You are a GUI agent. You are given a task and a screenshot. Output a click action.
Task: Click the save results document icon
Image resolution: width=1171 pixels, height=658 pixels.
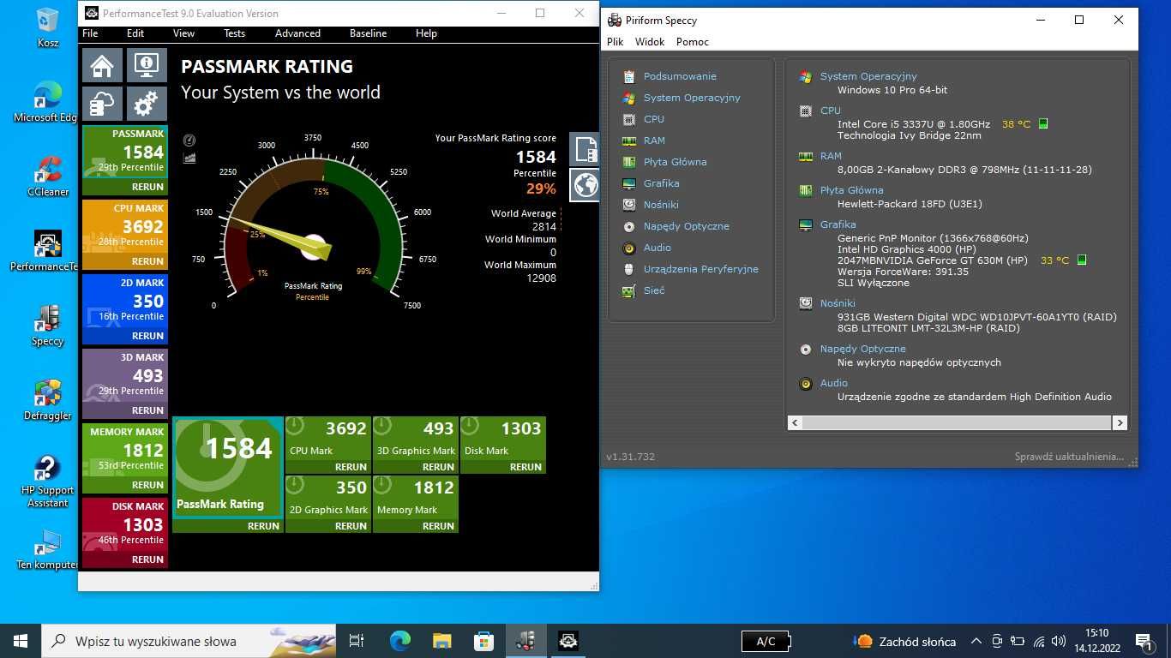click(585, 148)
